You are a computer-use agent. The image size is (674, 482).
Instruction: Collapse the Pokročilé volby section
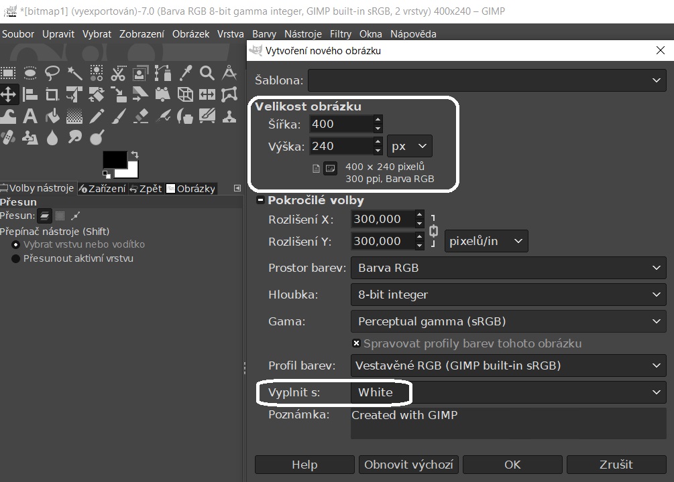[x=260, y=200]
